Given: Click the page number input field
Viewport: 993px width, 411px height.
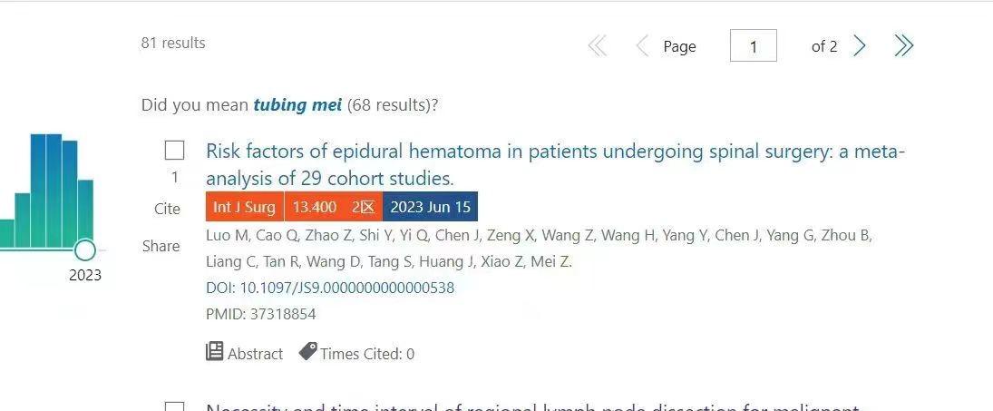Looking at the screenshot, I should tap(753, 46).
